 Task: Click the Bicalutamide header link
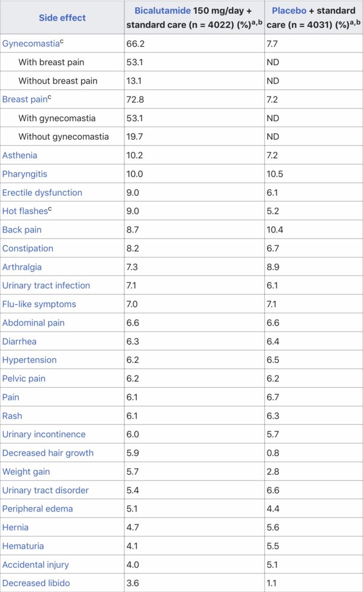pyautogui.click(x=163, y=11)
